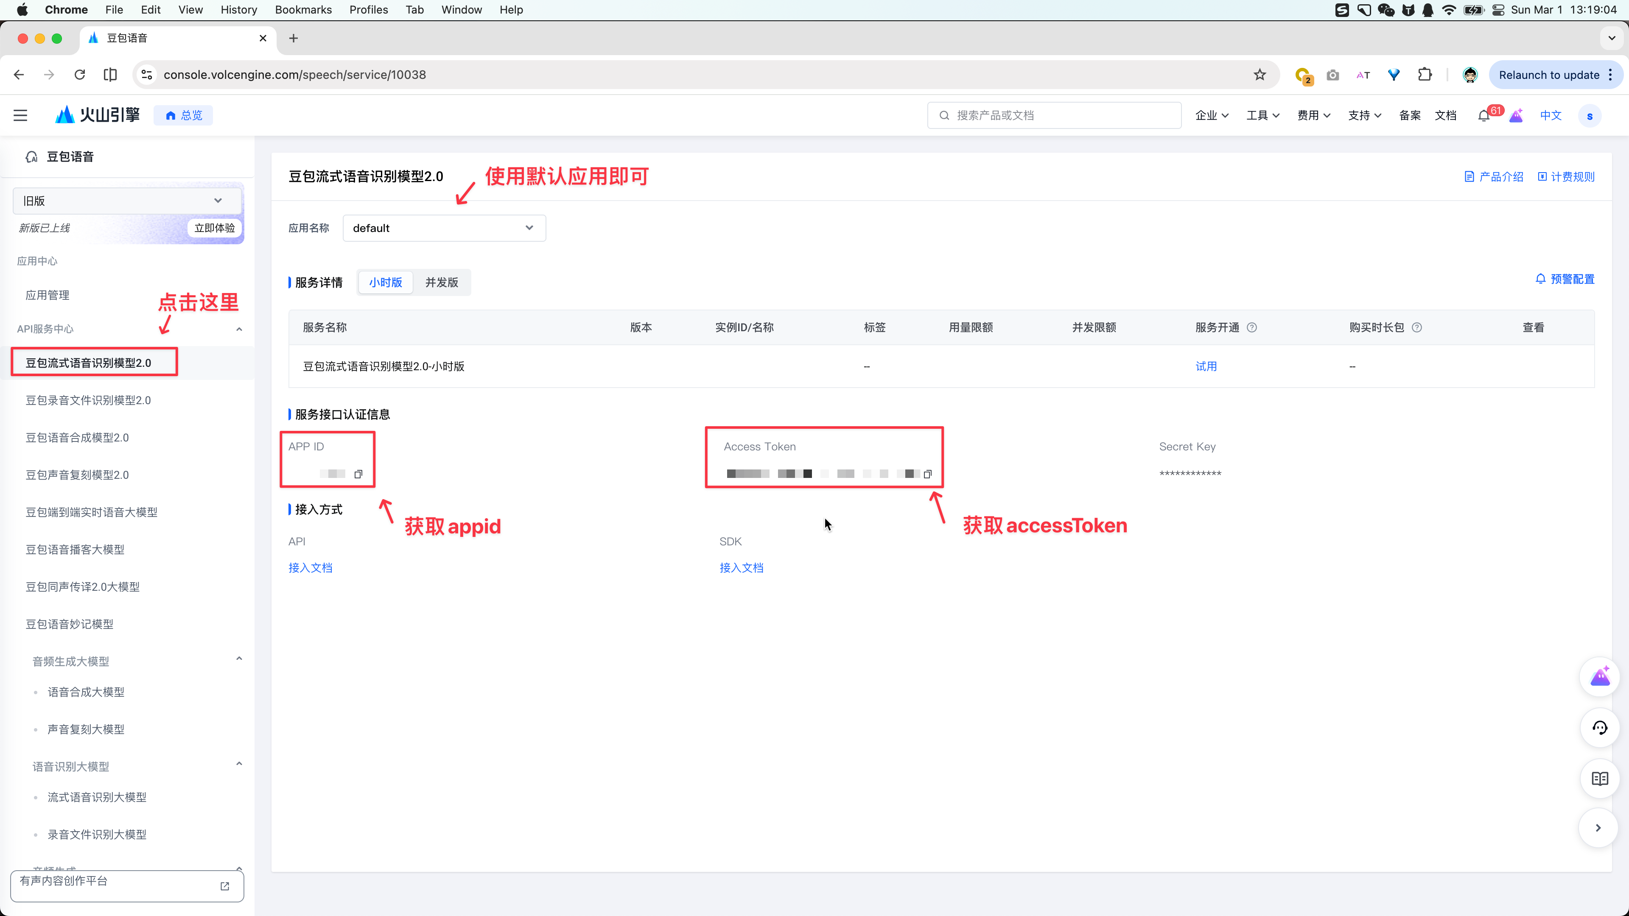Click the 试用 trial link
Screen dimensions: 1629x916
point(1206,366)
